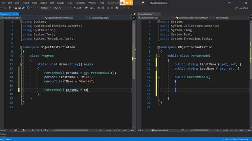Pin the Program.cs tab

14,14
